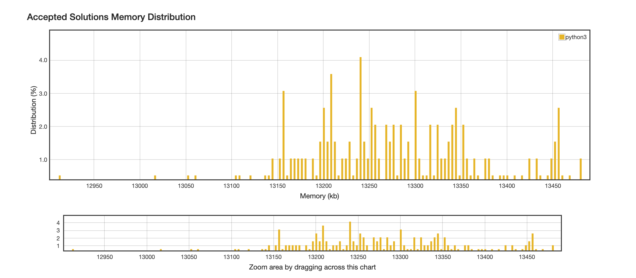Click the python3 legend color swatch
This screenshot has height=278, width=636.
click(x=562, y=37)
